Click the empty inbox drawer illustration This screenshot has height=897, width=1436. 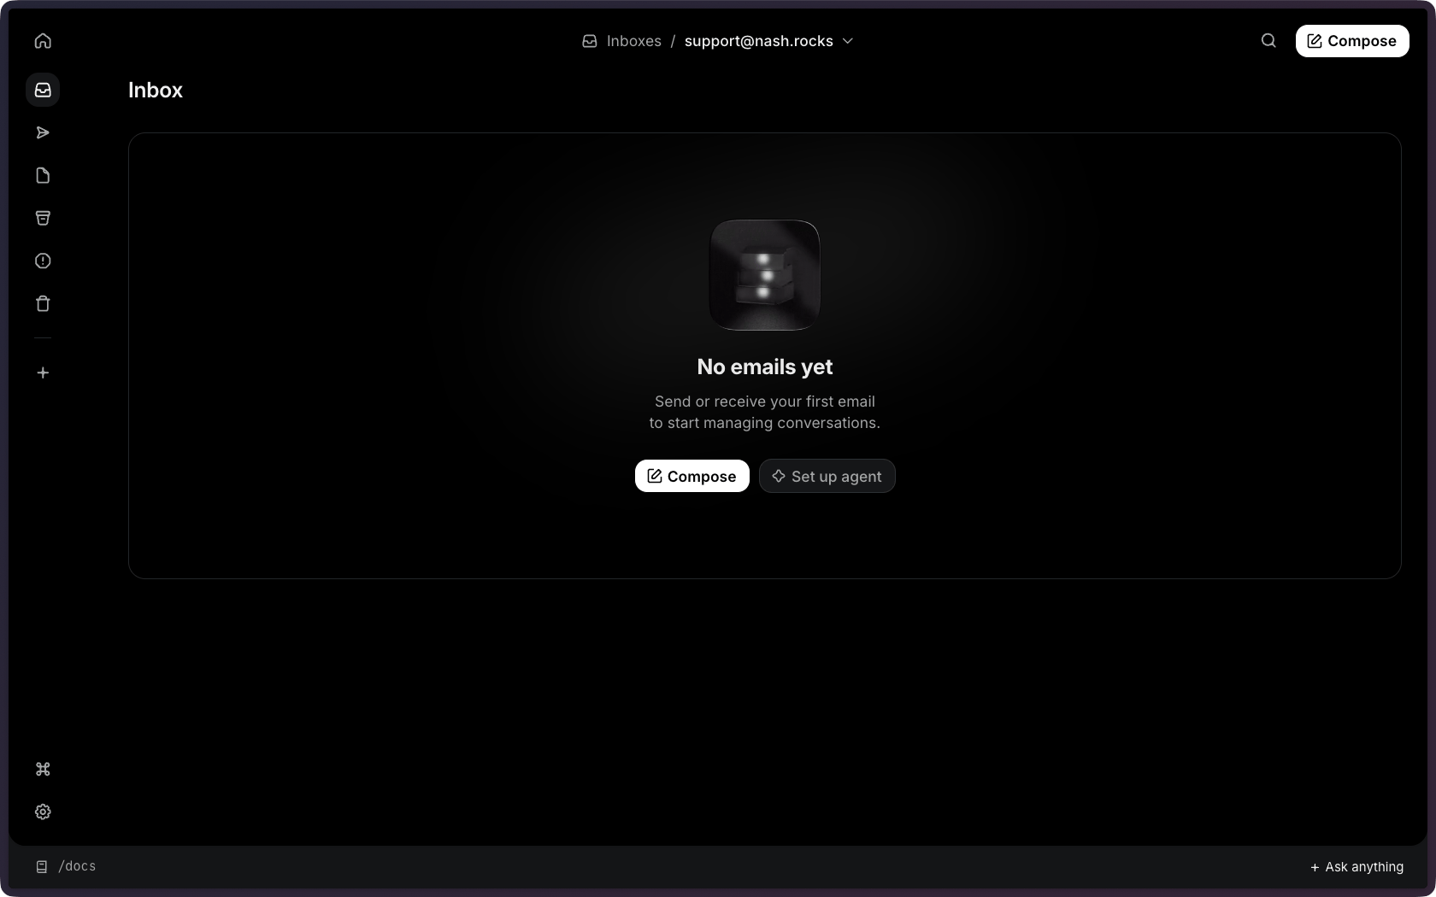[765, 275]
